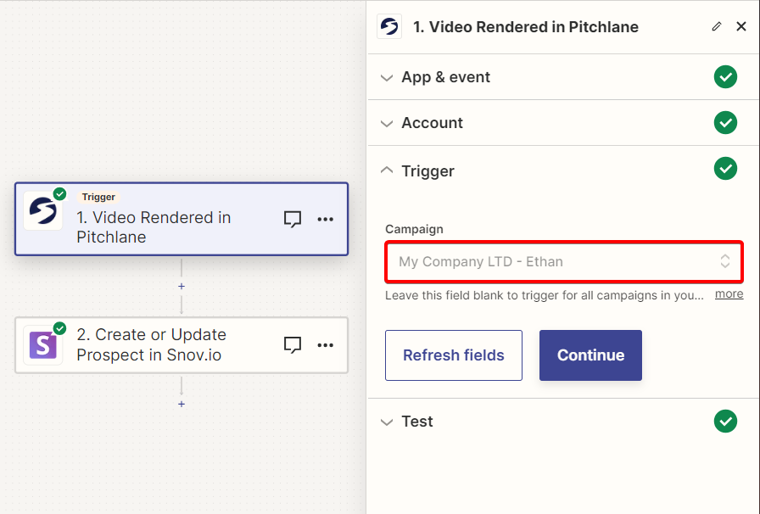Click Pitchlane app icon on trigger step
The image size is (760, 514).
pyautogui.click(x=43, y=211)
